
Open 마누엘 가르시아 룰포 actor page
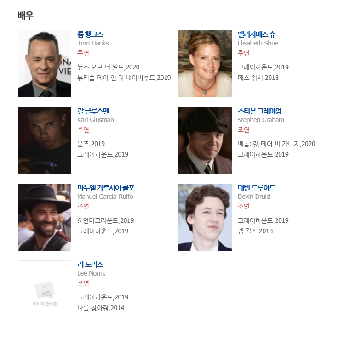[x=106, y=188]
